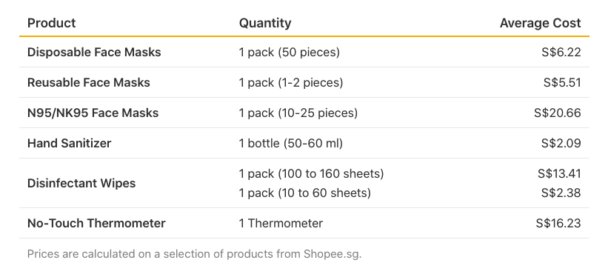This screenshot has width=611, height=277.
Task: Click the No-Touch Thermometer product name
Action: [96, 223]
